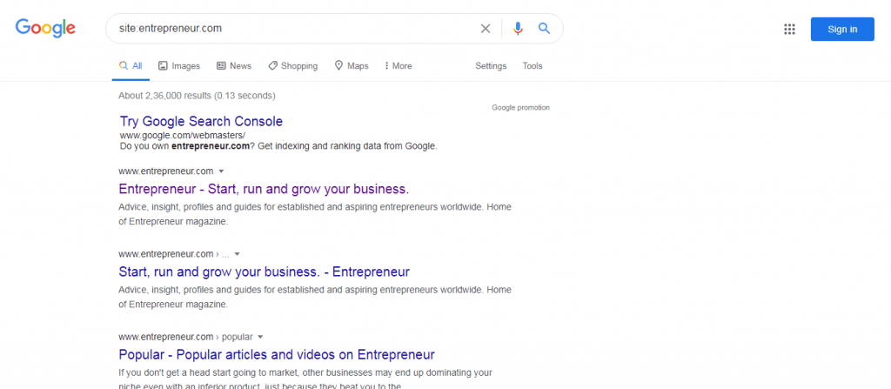Open the Settings menu

click(x=491, y=66)
